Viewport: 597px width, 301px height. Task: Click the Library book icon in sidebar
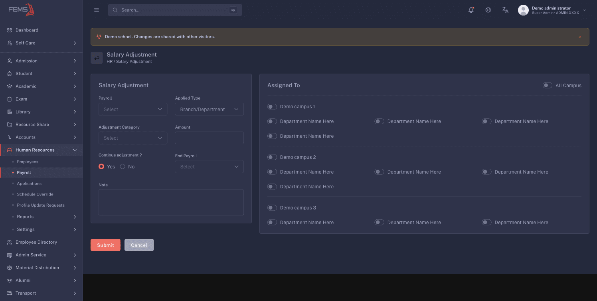click(x=10, y=112)
